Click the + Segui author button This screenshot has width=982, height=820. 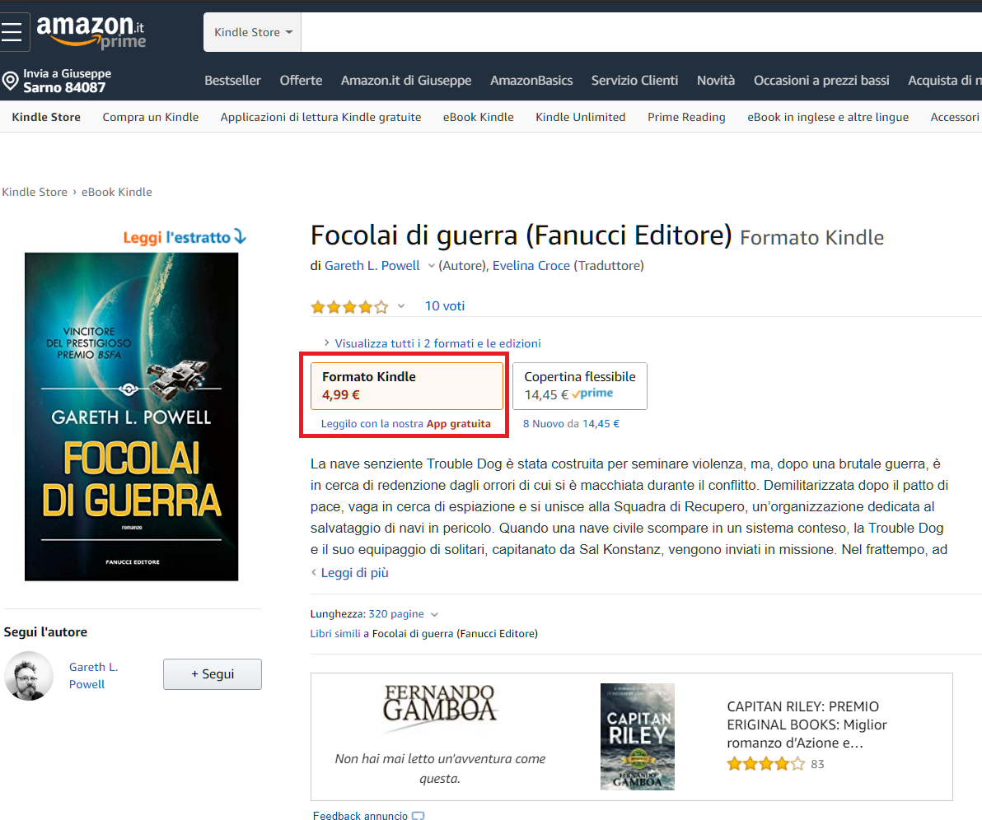click(213, 674)
